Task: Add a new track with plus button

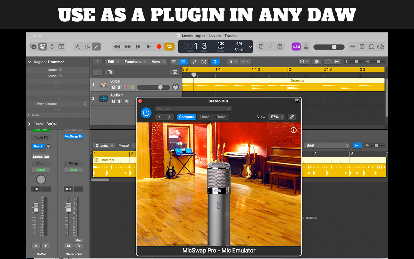Action: coord(98,72)
